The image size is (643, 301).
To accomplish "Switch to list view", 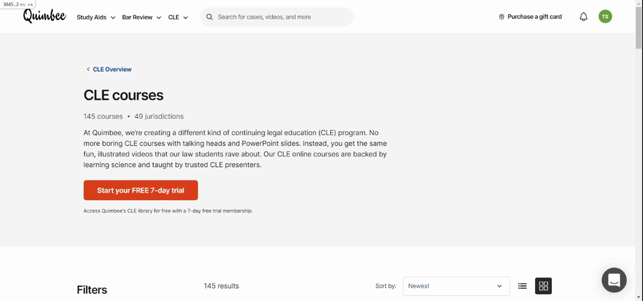I will pos(522,286).
